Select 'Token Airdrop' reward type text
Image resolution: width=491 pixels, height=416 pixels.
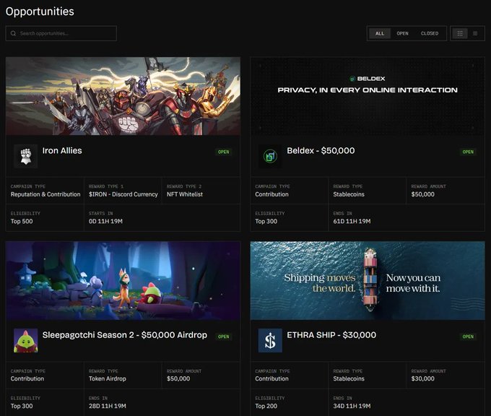(x=107, y=378)
